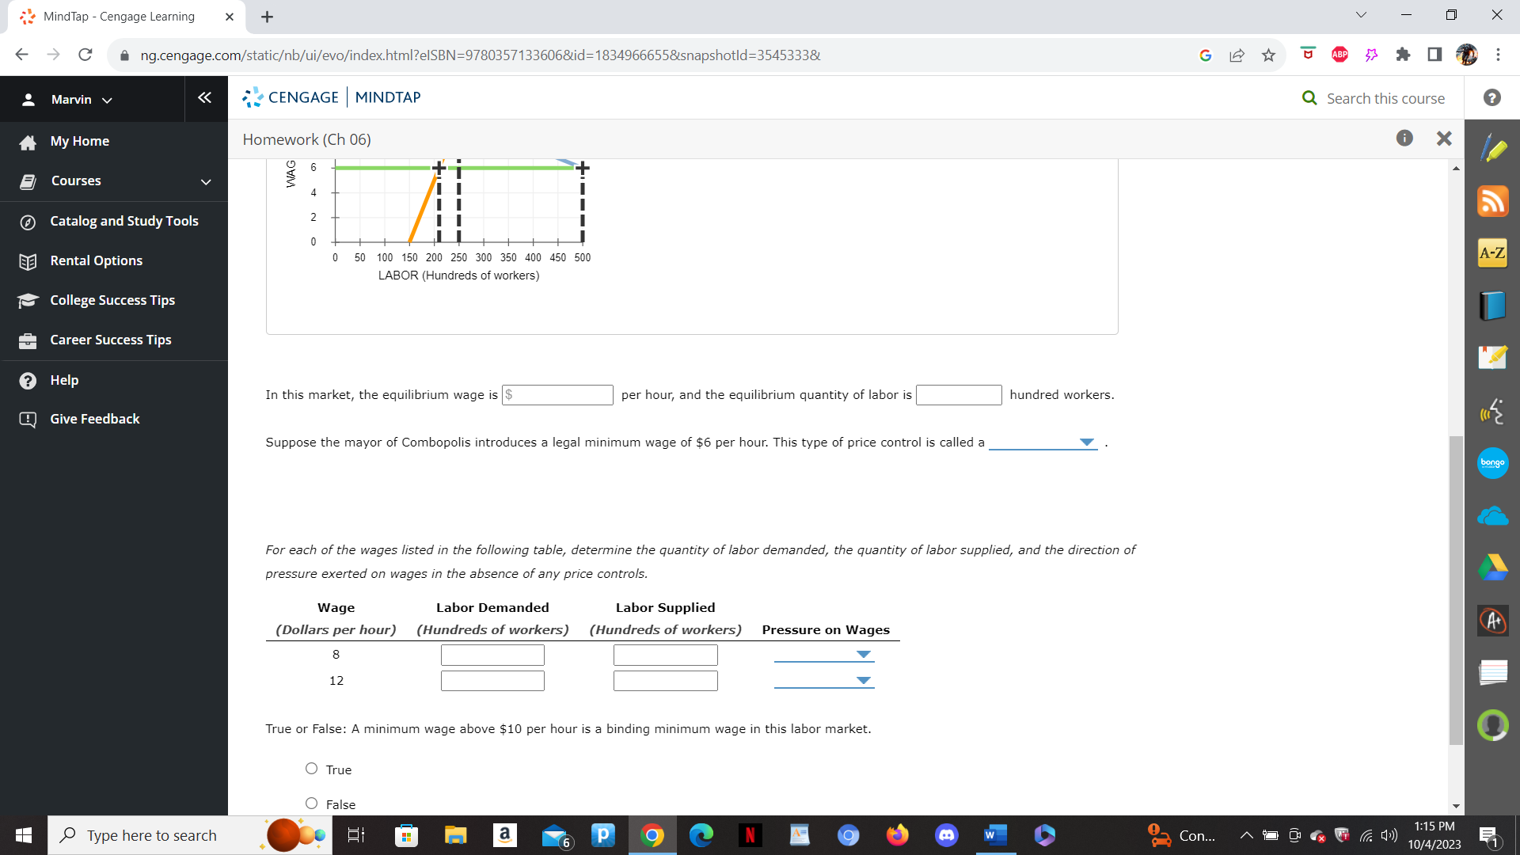Open the bongo app icon
This screenshot has height=855, width=1520.
(1492, 463)
